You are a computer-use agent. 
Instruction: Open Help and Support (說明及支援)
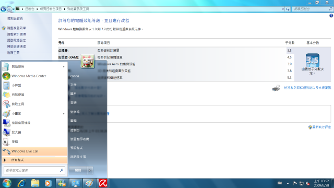pos(78,157)
